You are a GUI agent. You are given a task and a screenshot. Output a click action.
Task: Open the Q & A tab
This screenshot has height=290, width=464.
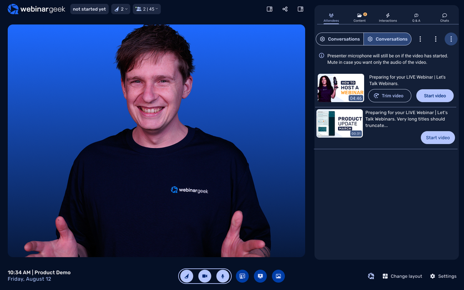pos(416,18)
